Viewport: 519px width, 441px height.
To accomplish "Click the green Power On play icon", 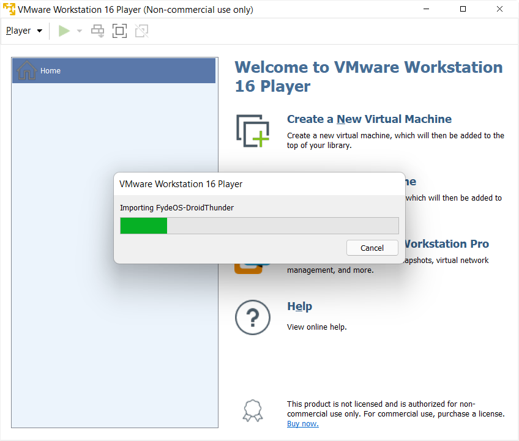I will click(x=64, y=31).
